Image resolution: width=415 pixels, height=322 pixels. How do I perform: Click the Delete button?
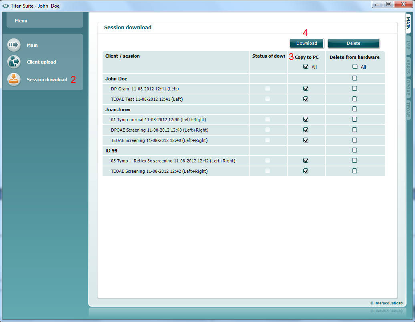353,43
